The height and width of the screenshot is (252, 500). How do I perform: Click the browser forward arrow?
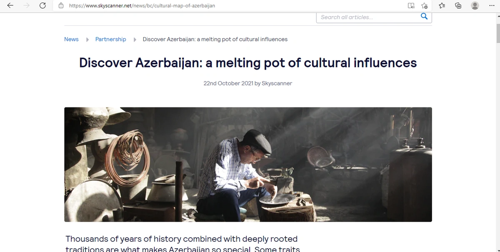(27, 6)
